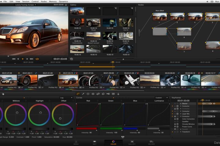This screenshot has height=146, width=220.
Task: Select the Qualifier eyedropper icon
Action: pyautogui.click(x=83, y=94)
